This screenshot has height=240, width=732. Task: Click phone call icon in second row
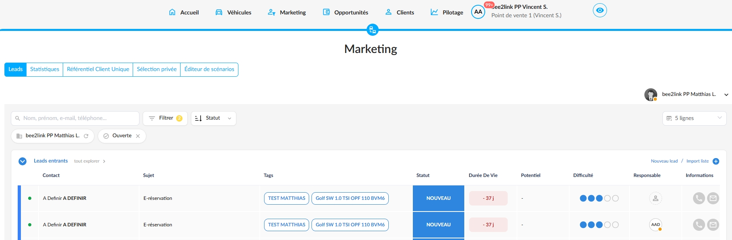pyautogui.click(x=699, y=225)
